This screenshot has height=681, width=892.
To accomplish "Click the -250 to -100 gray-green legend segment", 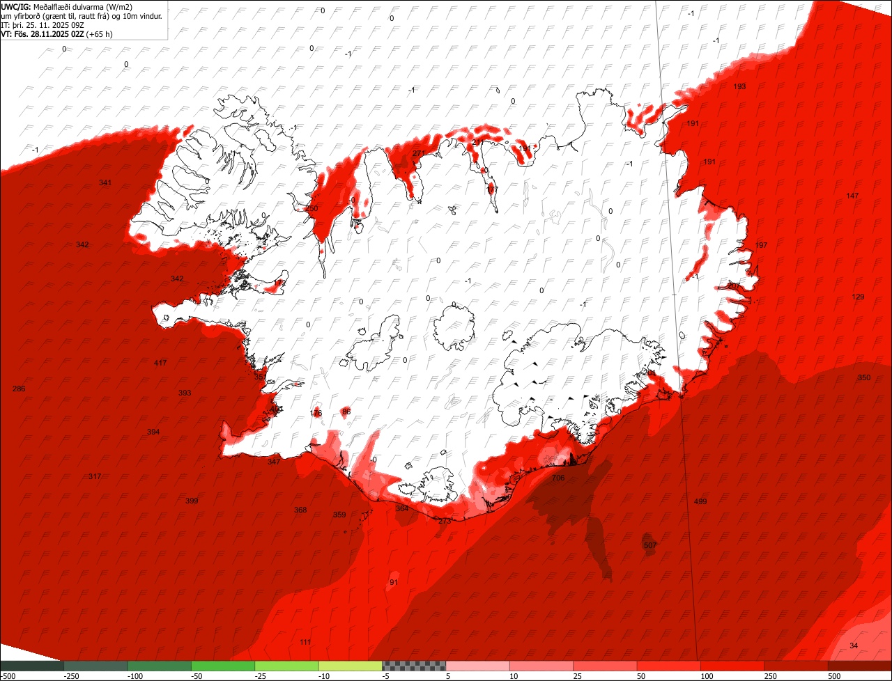I will [x=95, y=666].
